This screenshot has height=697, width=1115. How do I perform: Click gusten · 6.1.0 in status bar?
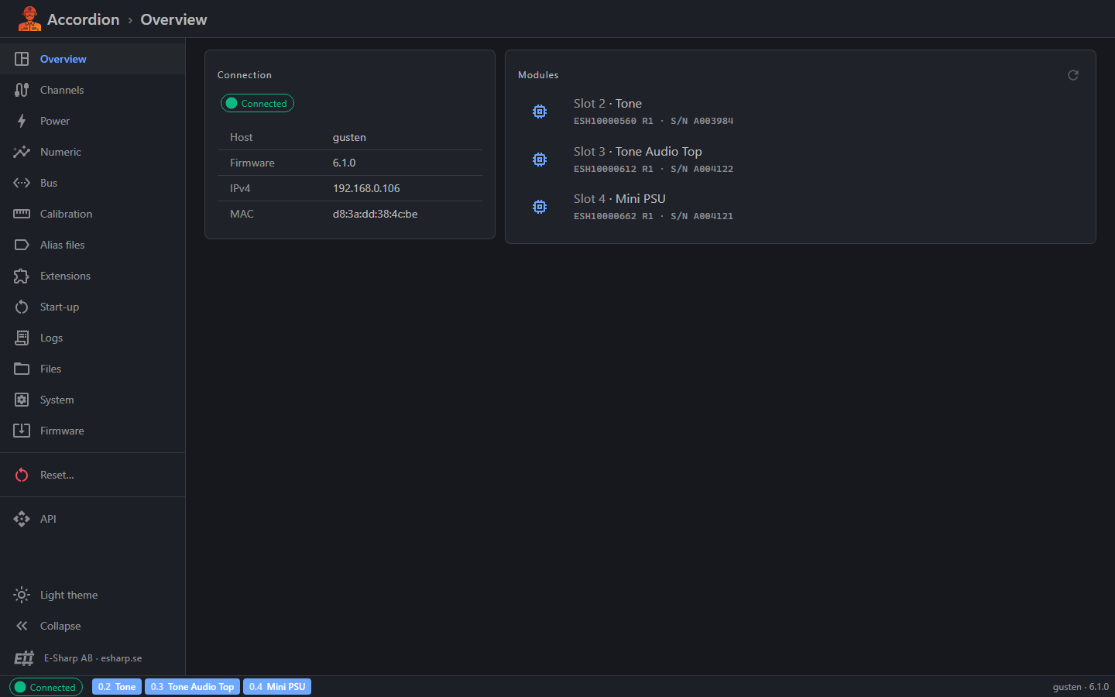(1080, 687)
